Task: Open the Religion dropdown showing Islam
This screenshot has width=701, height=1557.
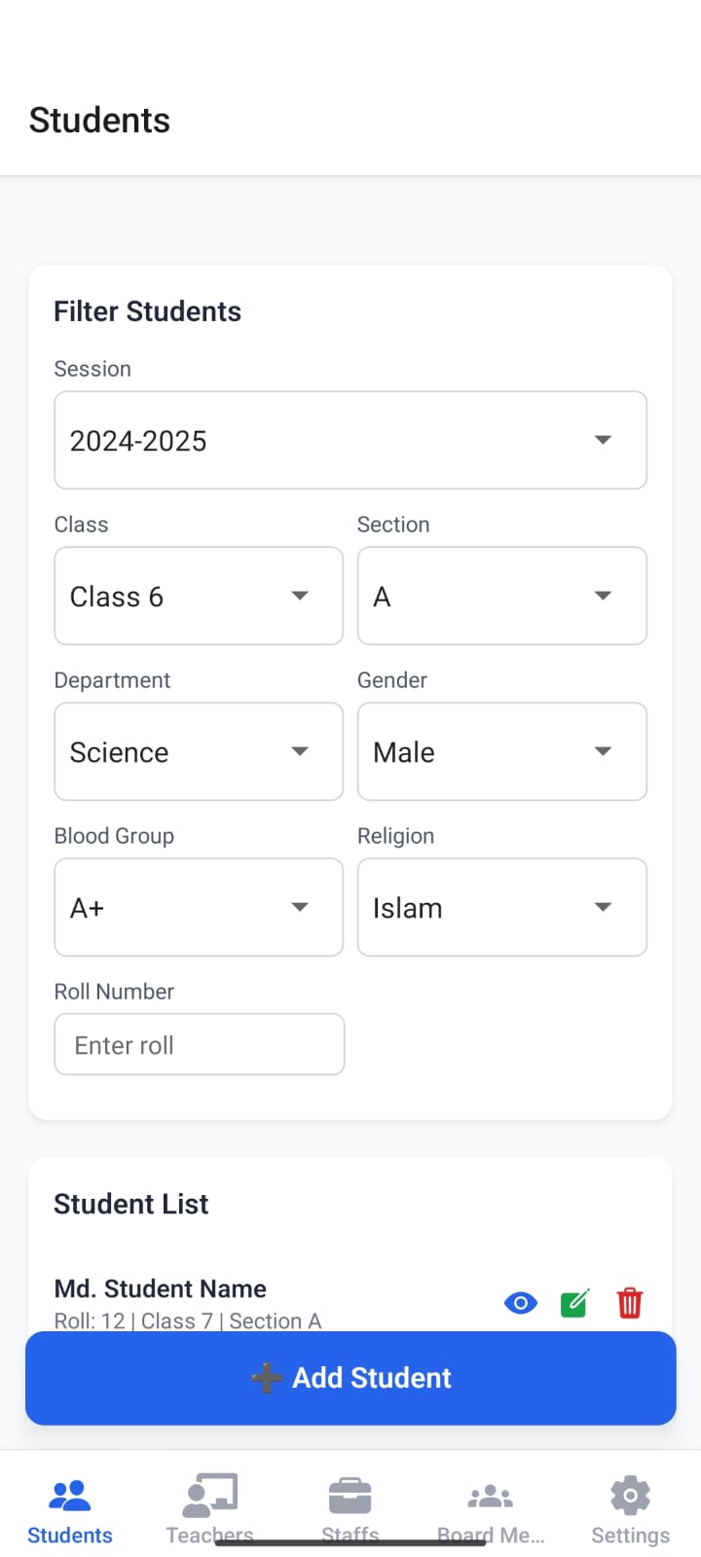Action: click(x=501, y=907)
